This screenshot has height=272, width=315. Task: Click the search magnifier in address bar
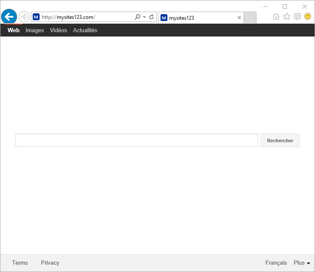coord(137,17)
